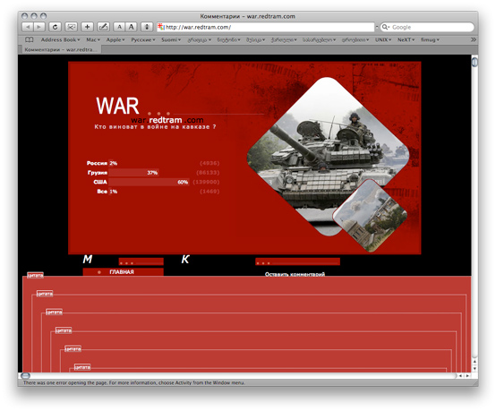This screenshot has height=411, width=496.
Task: Open the Suomi bookmarks folder
Action: coord(171,40)
